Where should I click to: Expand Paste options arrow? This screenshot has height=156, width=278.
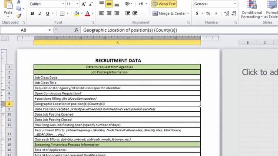[8, 16]
